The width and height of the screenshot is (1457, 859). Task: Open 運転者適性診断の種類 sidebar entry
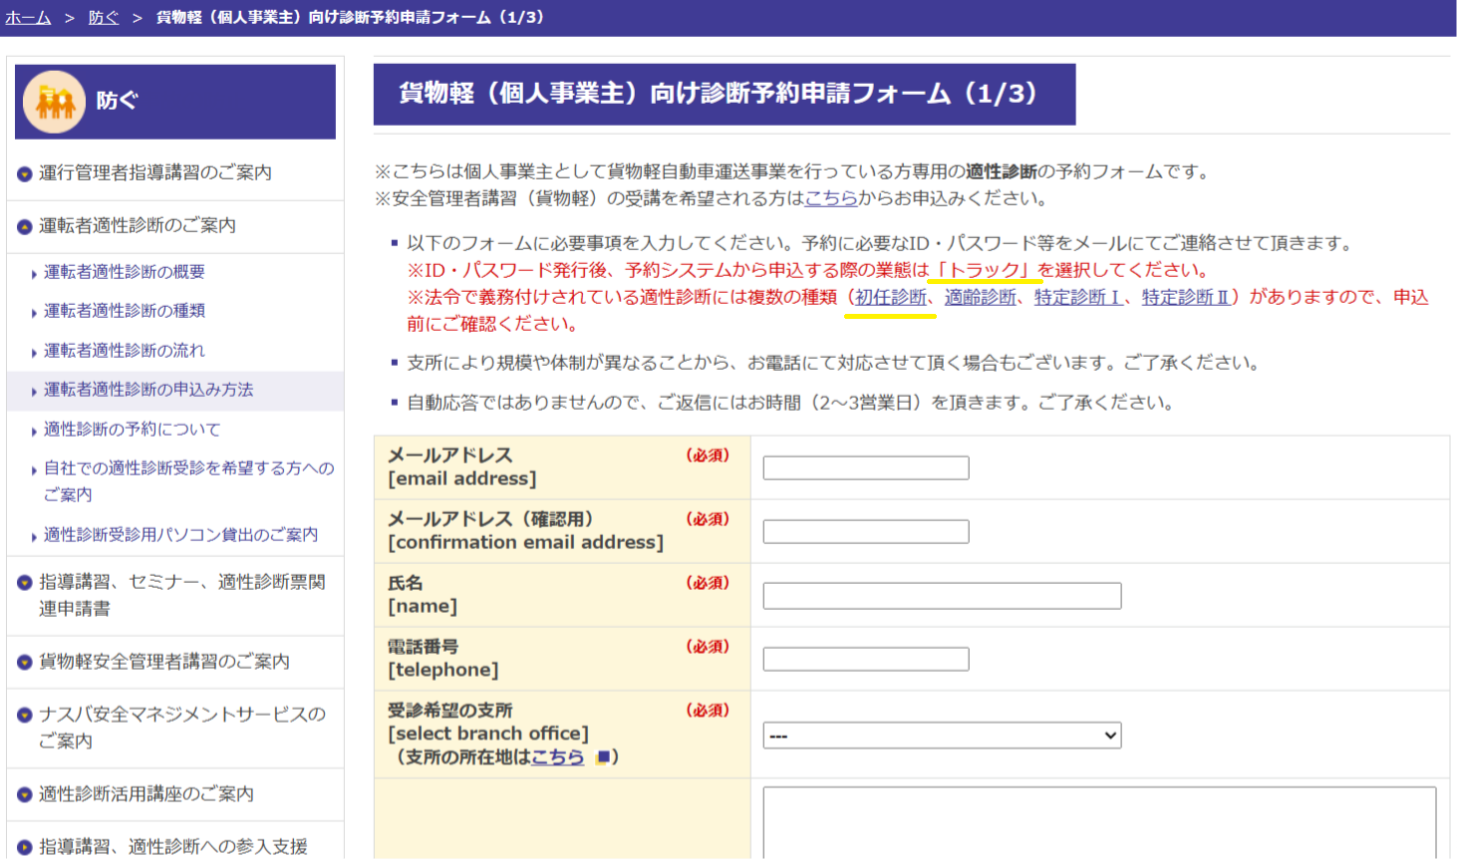125,311
